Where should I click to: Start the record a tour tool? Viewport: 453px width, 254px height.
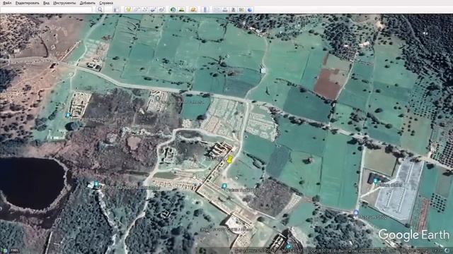(161, 10)
